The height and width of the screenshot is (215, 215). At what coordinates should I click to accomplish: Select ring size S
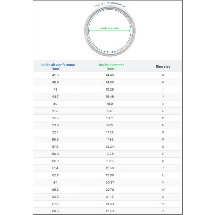coord(163,161)
